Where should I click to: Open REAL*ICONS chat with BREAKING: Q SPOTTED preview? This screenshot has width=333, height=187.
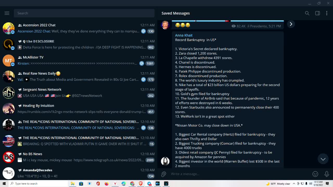(x=79, y=141)
